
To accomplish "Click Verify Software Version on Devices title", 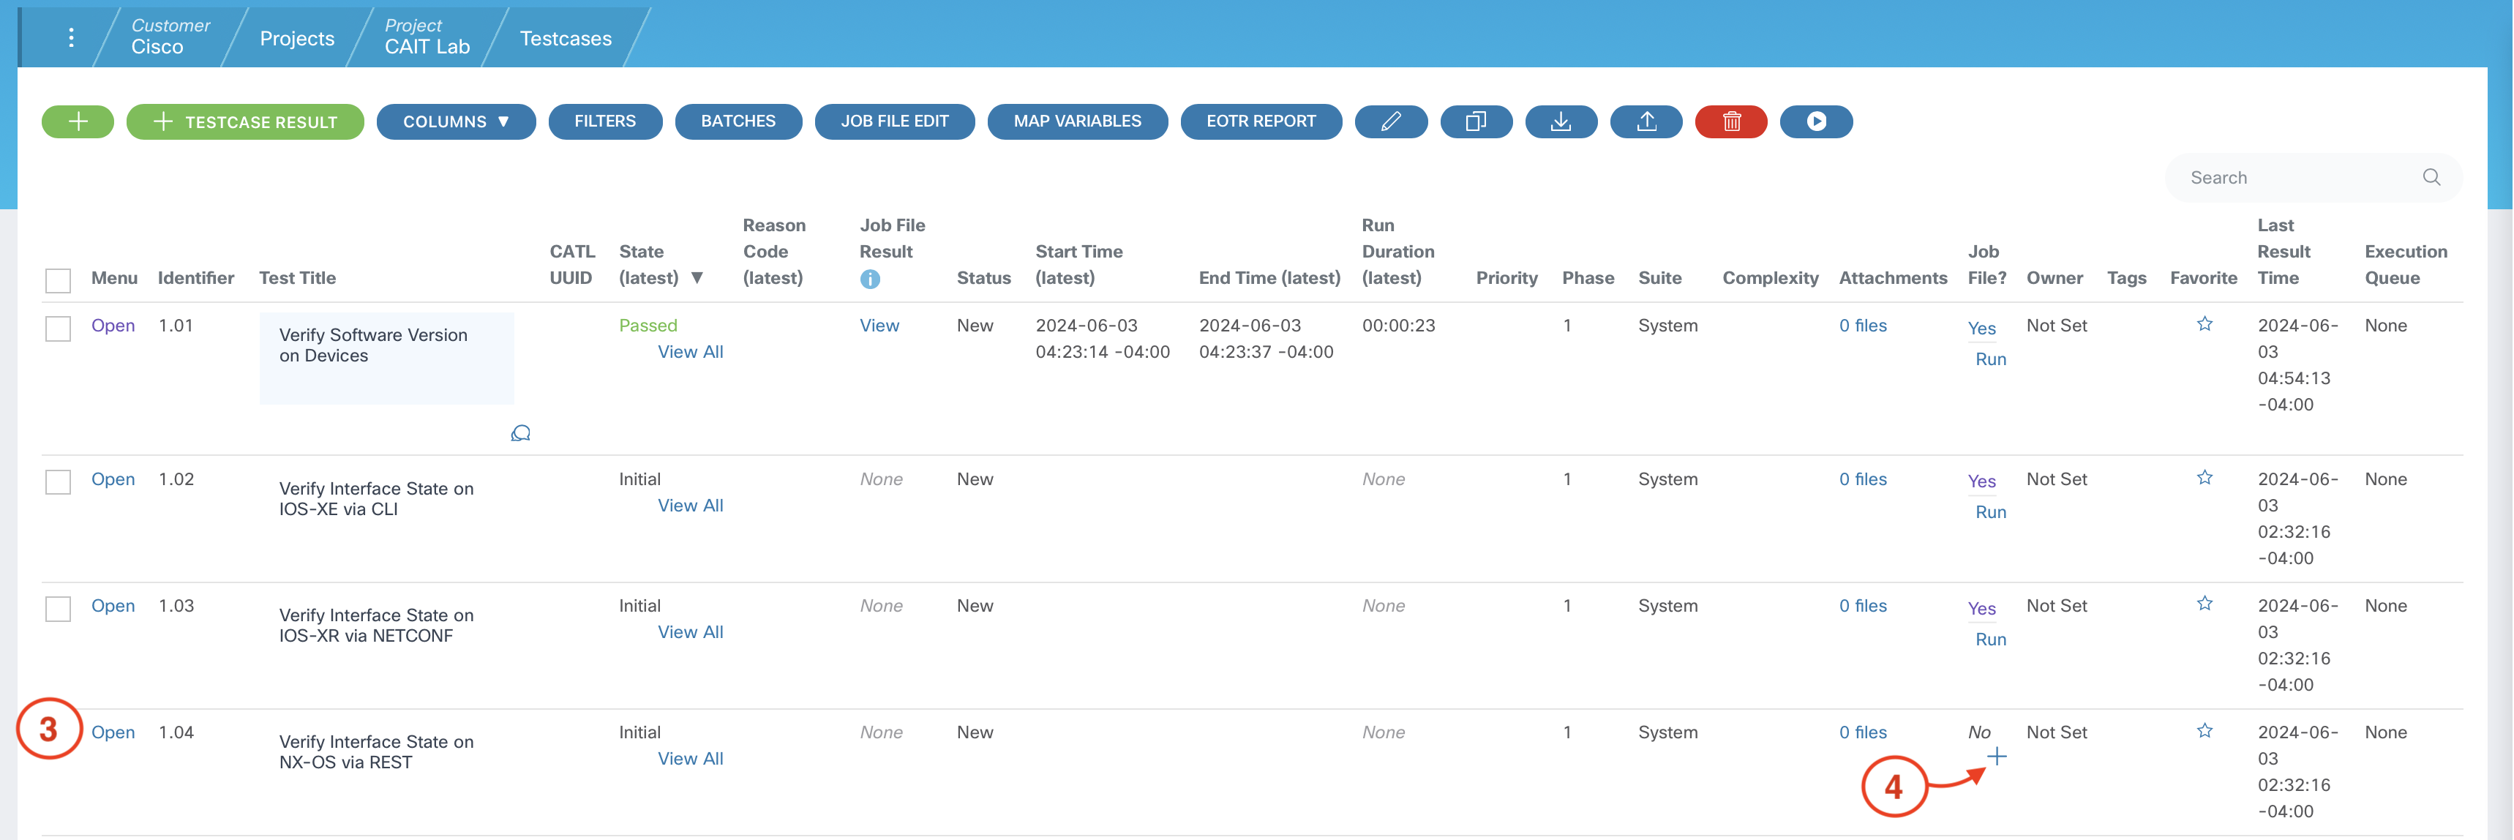I will point(374,345).
